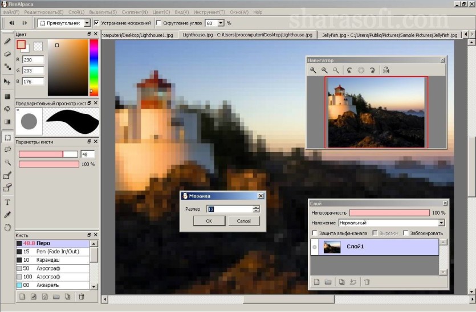The image size is (476, 312).
Task: Select the Eraser tool in left toolbar
Action: (x=7, y=54)
